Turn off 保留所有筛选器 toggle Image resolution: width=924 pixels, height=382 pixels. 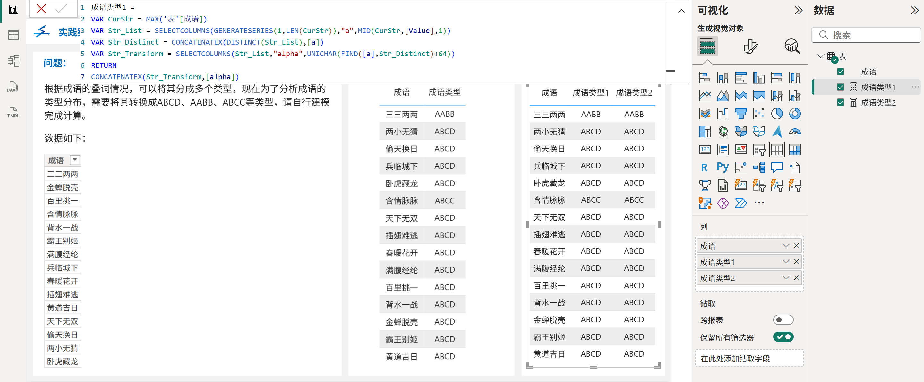coord(783,337)
